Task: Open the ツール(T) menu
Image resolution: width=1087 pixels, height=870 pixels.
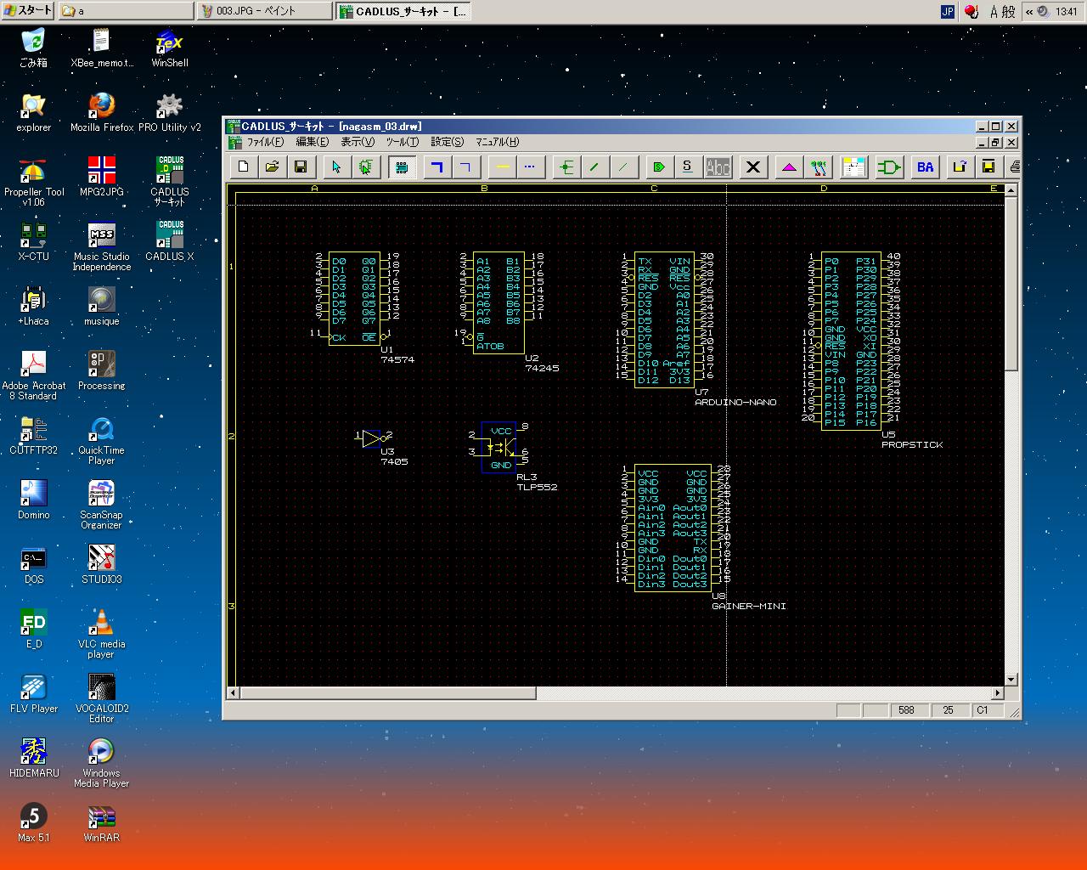Action: pyautogui.click(x=402, y=142)
